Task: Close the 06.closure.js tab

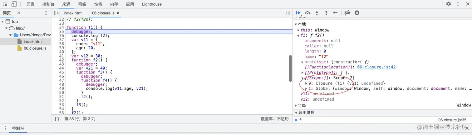Action: tap(118, 13)
